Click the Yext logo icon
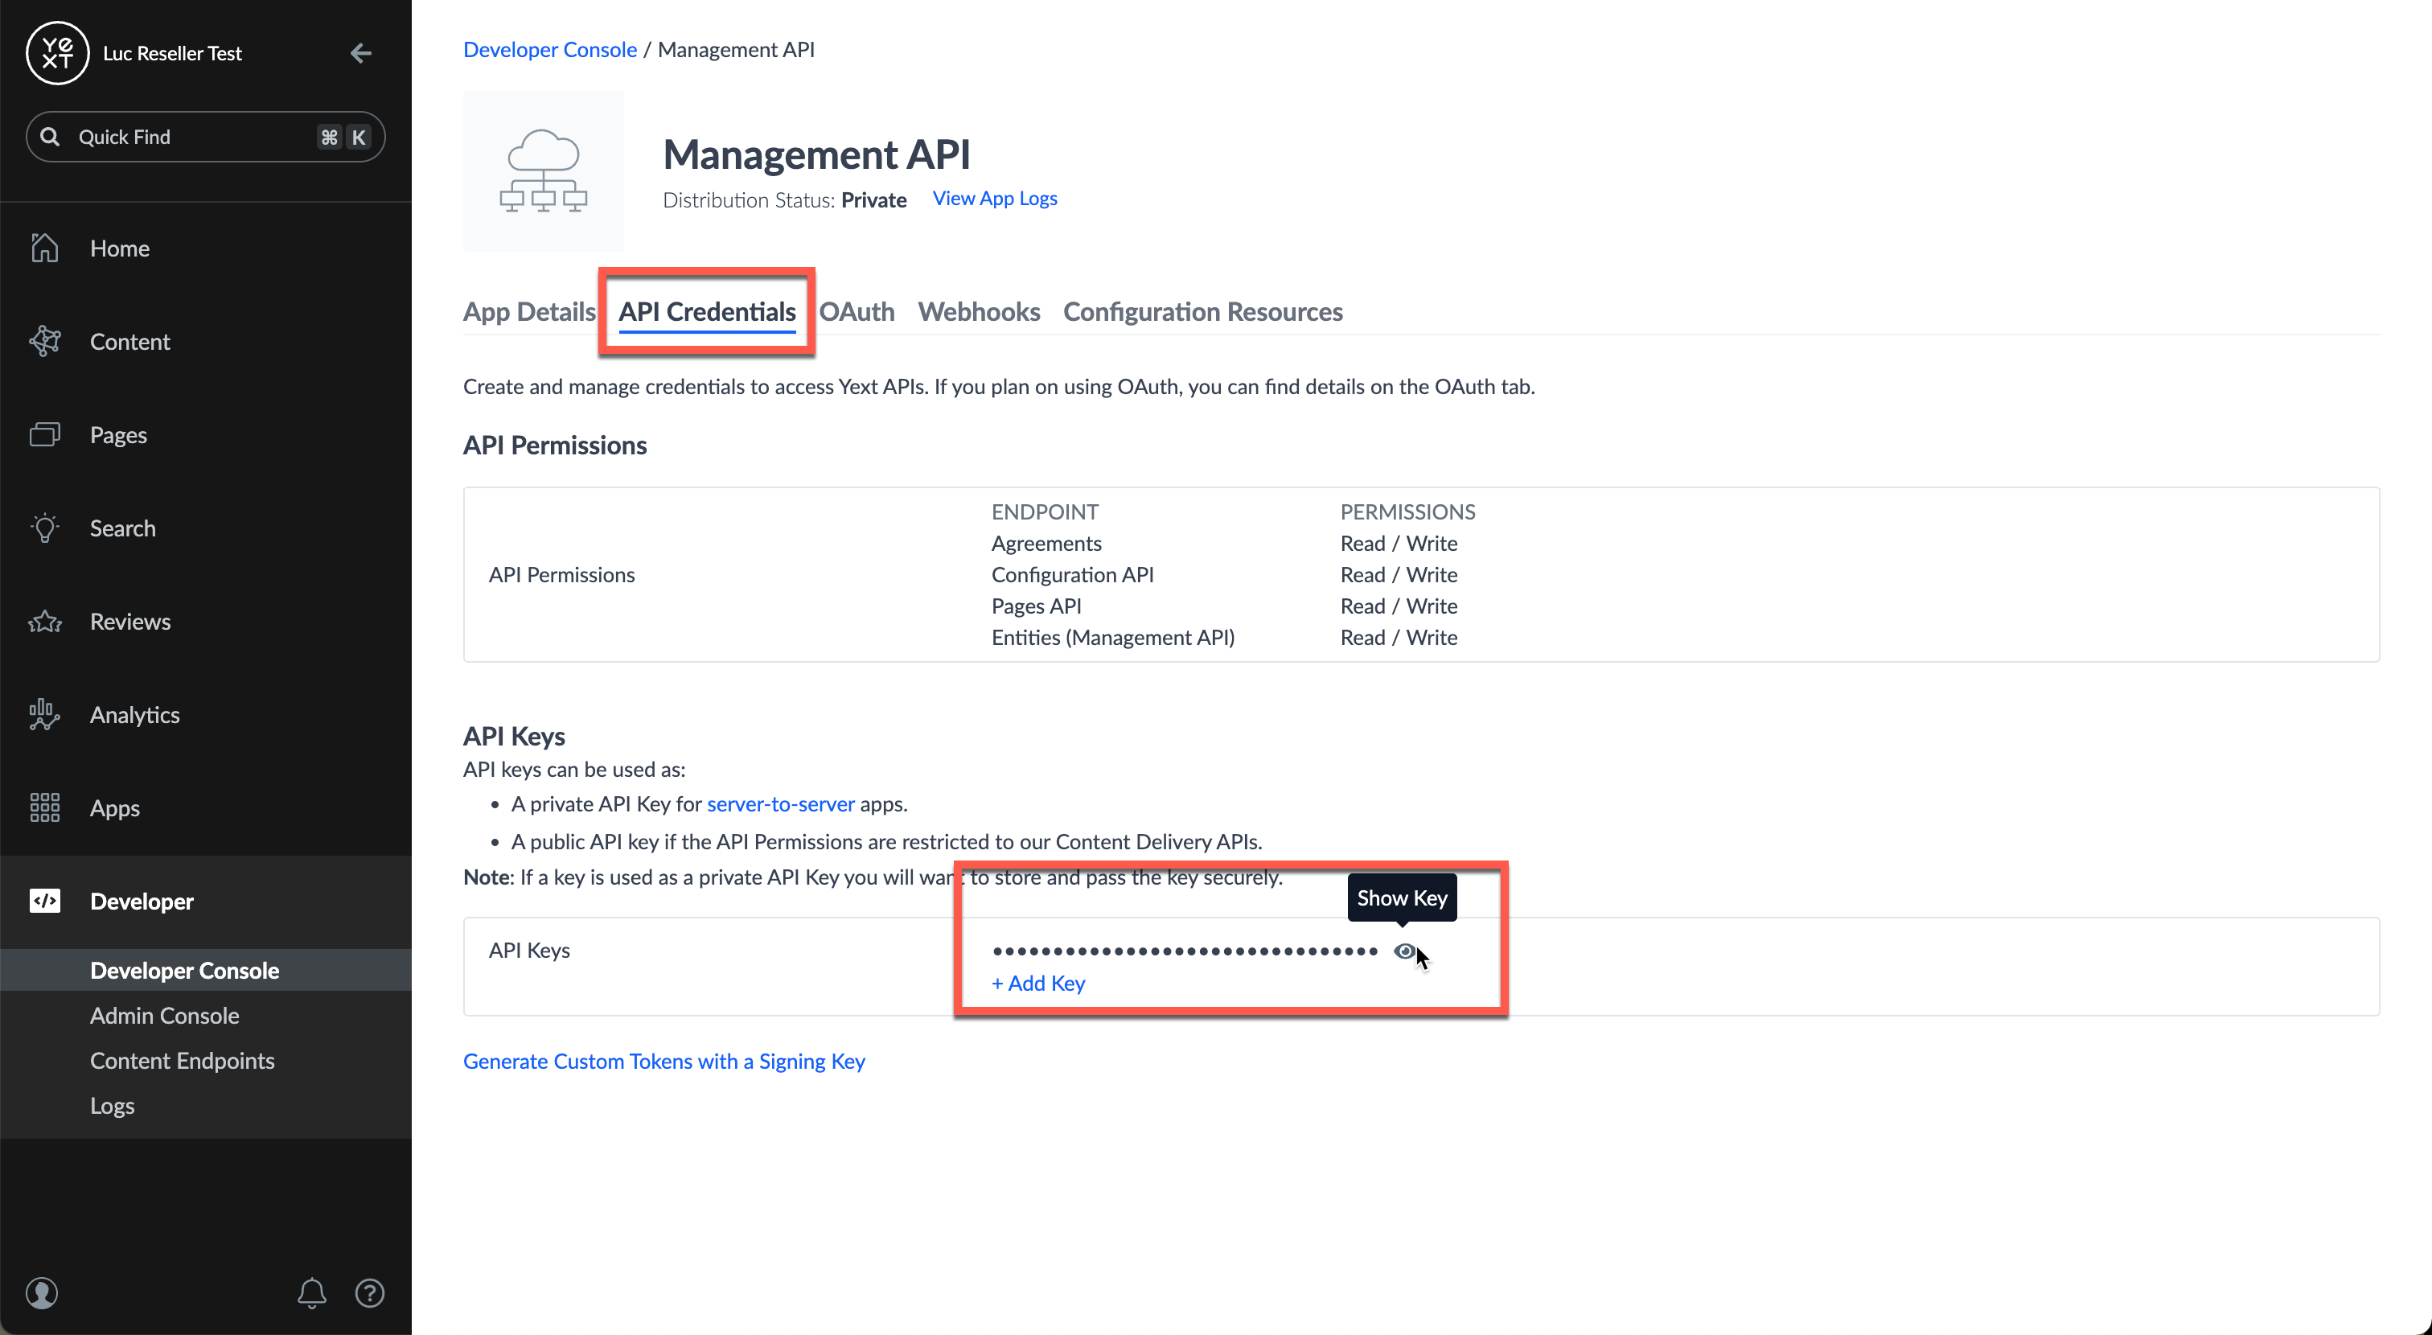The width and height of the screenshot is (2432, 1335). coord(58,53)
